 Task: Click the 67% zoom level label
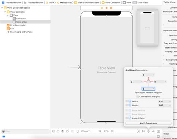click(106, 131)
